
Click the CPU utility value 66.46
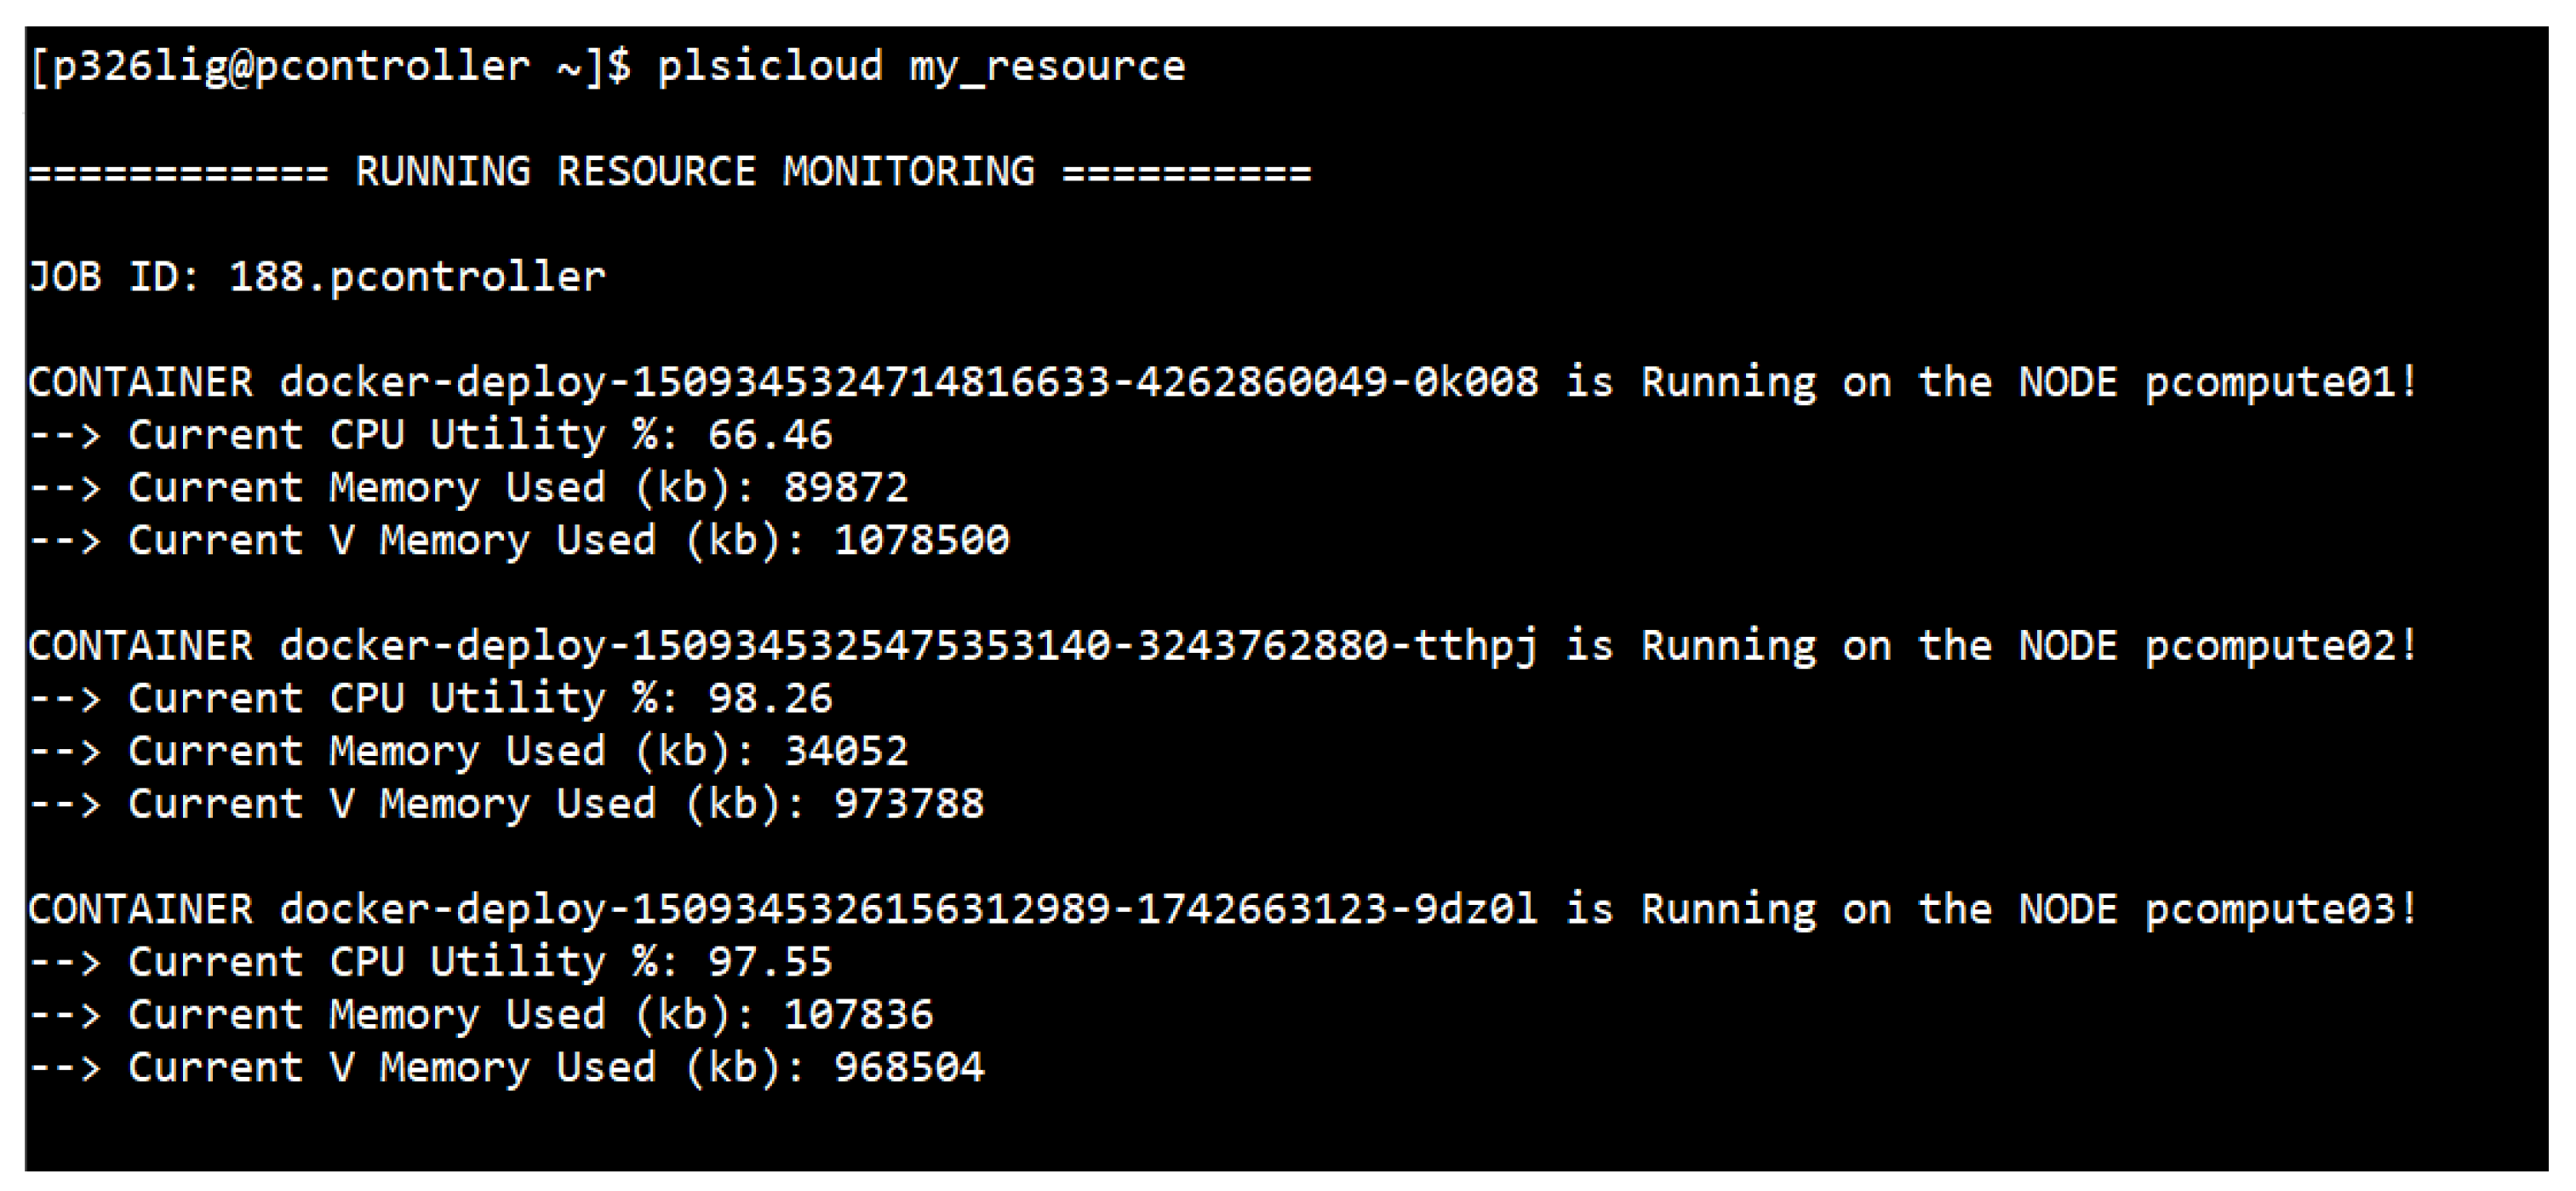coord(770,436)
